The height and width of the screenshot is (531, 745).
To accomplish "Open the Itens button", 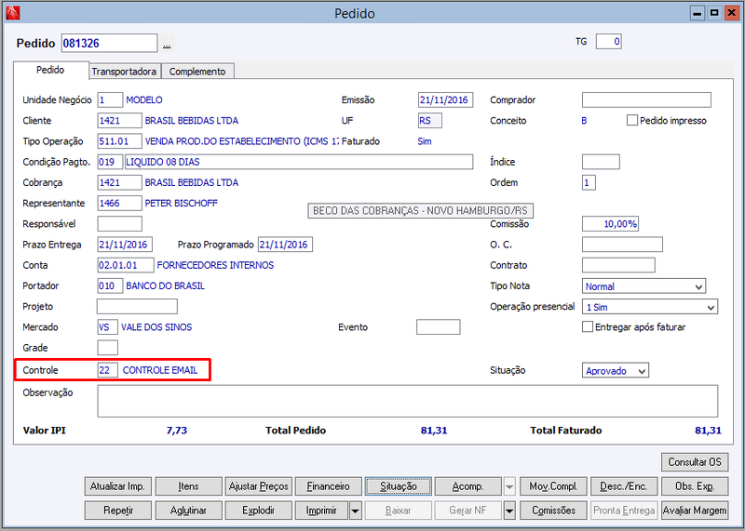I will click(x=189, y=486).
